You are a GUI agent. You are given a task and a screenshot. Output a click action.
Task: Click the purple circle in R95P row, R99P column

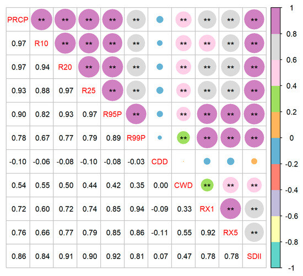point(136,114)
